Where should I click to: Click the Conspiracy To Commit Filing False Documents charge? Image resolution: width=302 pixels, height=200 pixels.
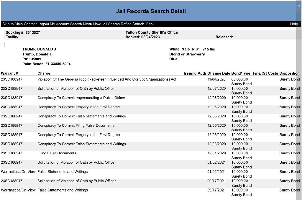pyautogui.click(x=76, y=125)
